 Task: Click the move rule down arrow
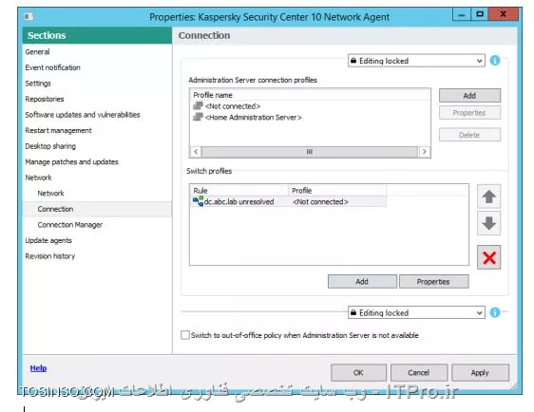[488, 223]
